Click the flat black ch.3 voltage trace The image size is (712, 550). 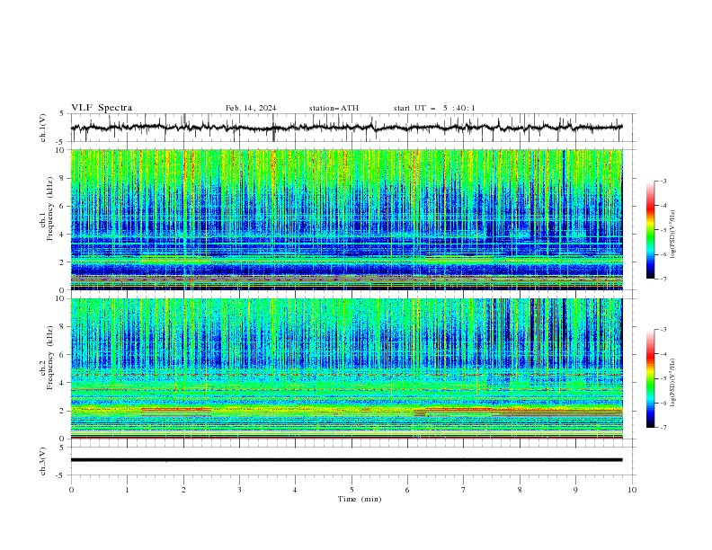(x=346, y=460)
